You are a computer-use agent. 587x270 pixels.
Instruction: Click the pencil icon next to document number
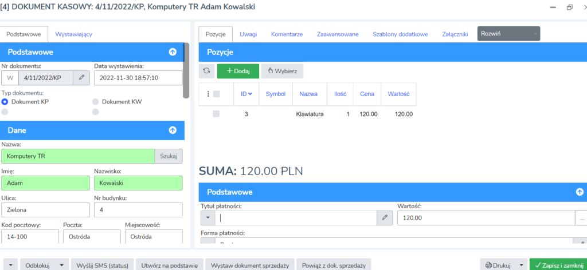click(82, 77)
